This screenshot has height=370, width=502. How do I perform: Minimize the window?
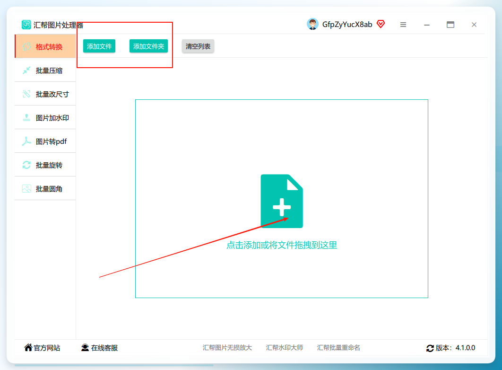tap(427, 25)
